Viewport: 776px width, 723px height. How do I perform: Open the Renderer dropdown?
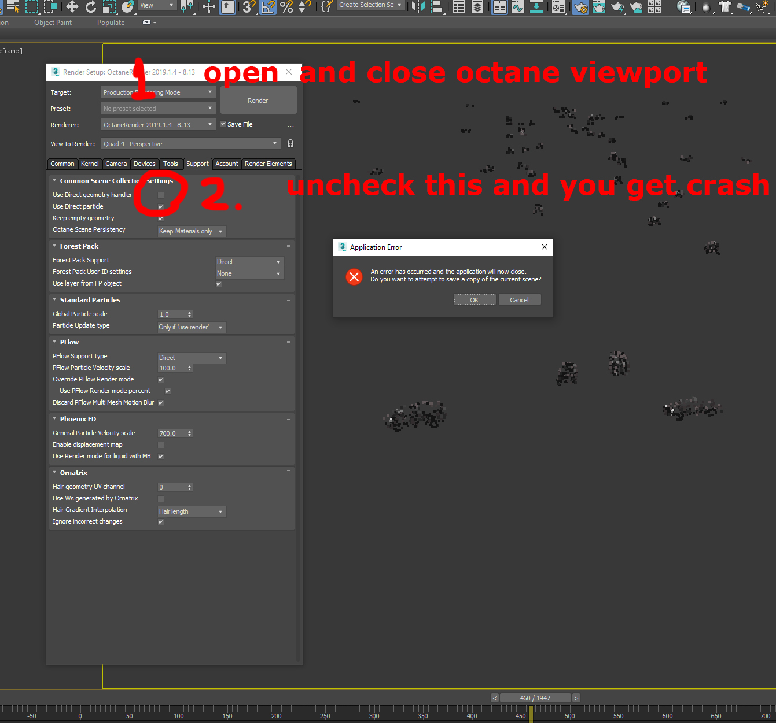(159, 125)
